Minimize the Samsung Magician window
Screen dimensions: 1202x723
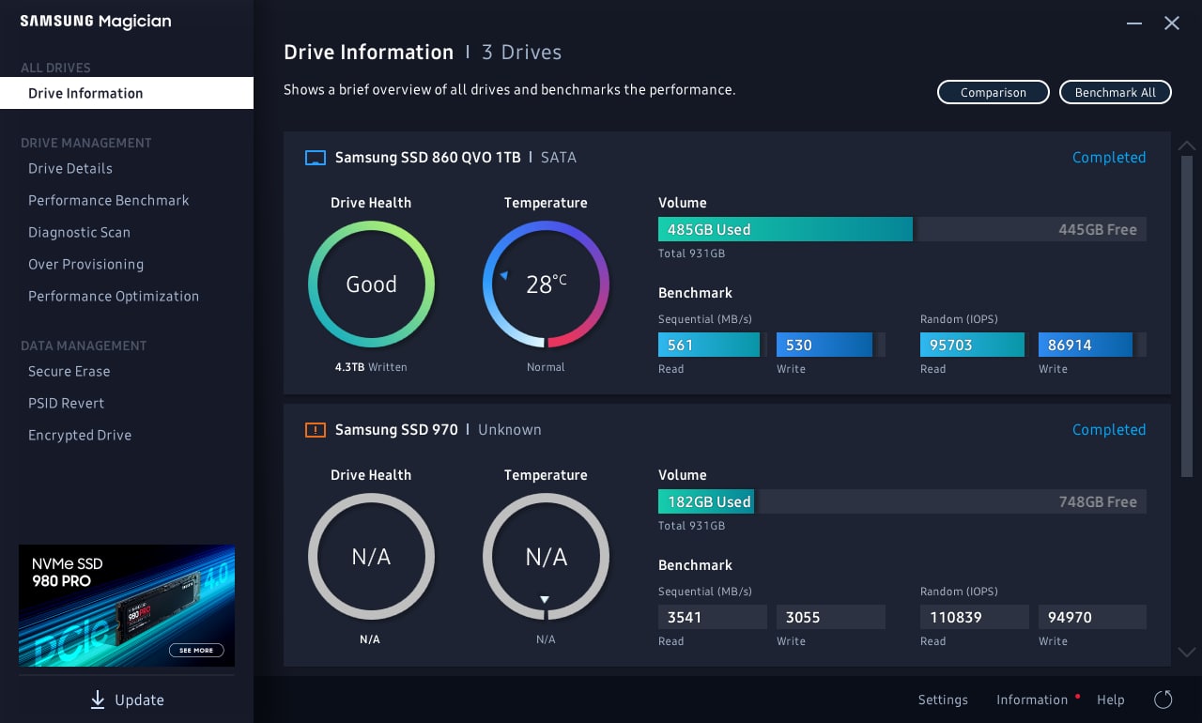(x=1135, y=23)
